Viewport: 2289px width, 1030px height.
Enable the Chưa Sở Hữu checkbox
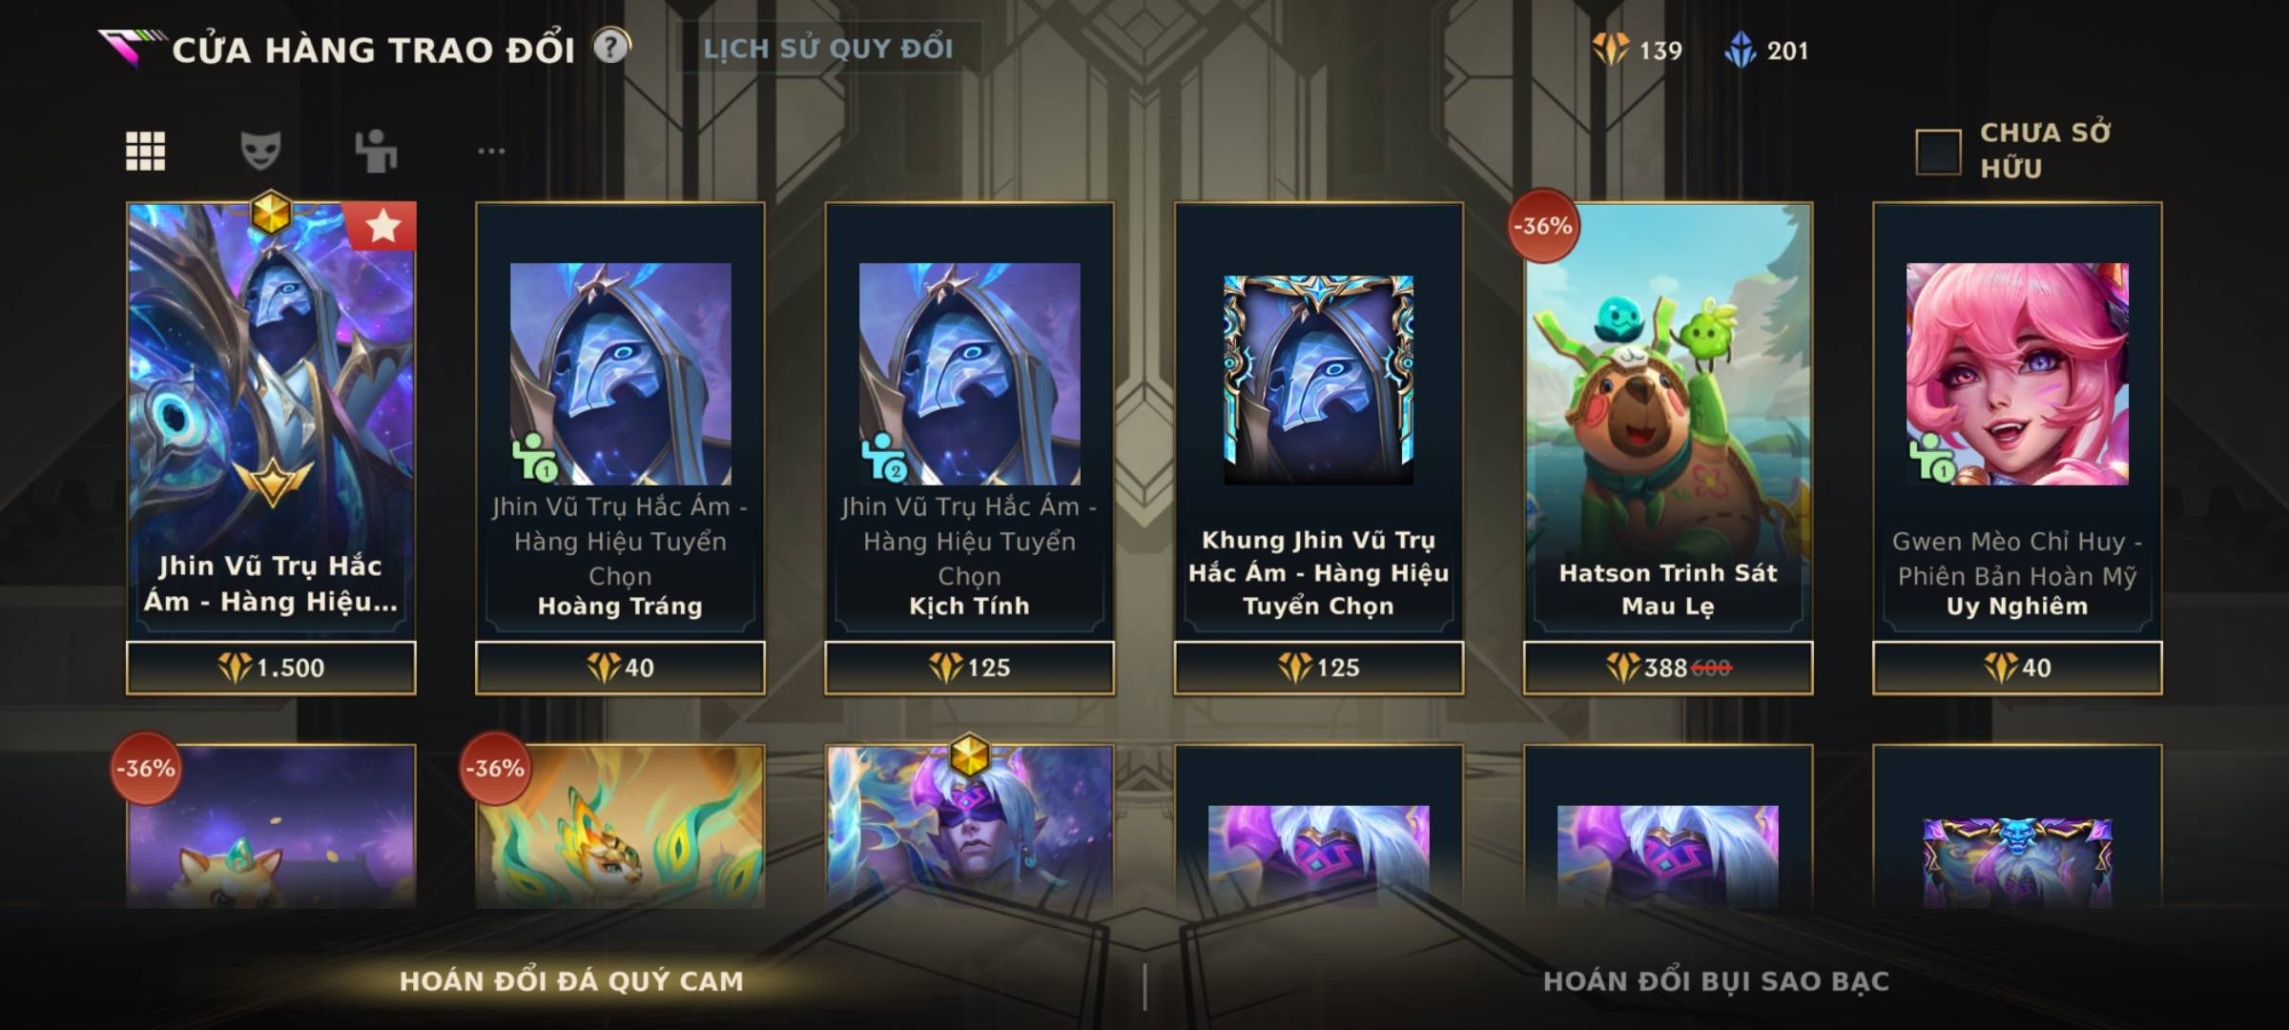[1938, 152]
